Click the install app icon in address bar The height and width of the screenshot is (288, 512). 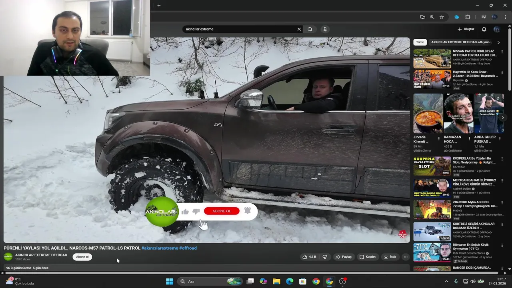click(422, 17)
